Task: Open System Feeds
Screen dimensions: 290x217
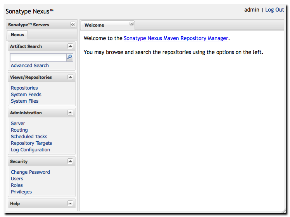Action: [x=26, y=95]
